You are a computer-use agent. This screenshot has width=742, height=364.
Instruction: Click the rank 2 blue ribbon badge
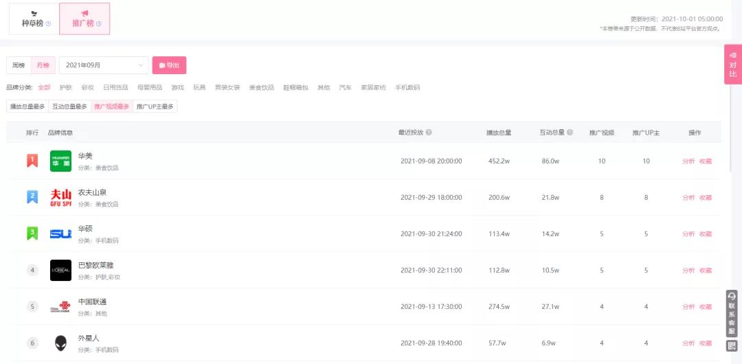32,197
